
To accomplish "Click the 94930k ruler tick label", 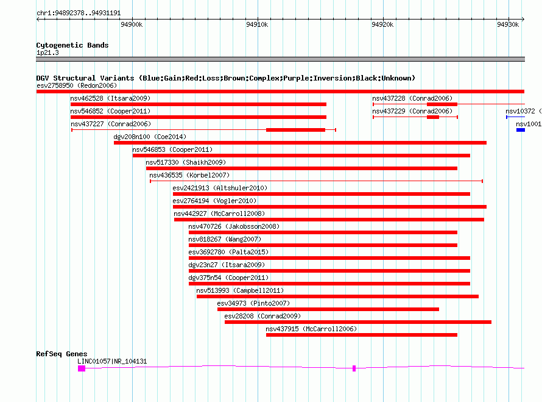I will [x=508, y=24].
